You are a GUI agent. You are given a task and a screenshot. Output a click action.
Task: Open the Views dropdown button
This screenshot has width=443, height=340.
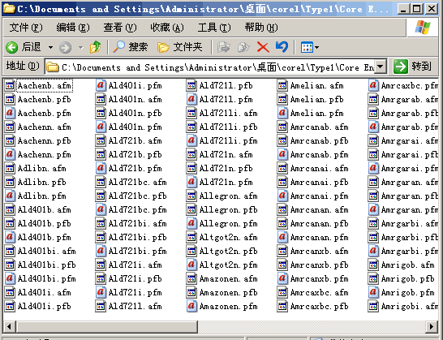[x=310, y=47]
